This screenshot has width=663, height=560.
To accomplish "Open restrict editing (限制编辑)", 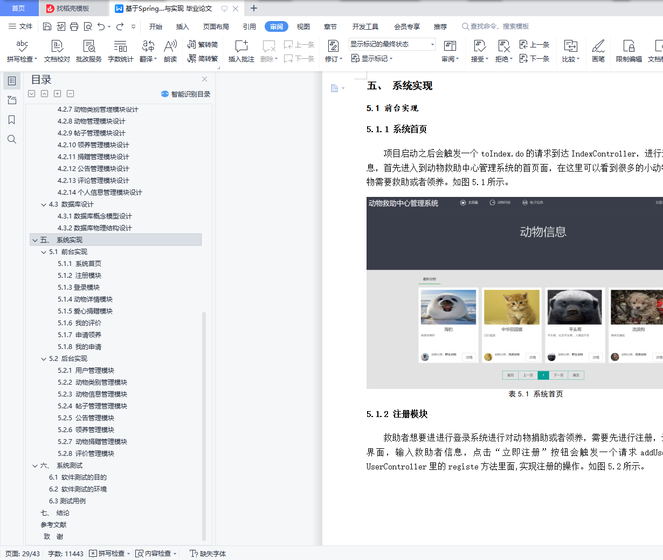I will coord(629,51).
